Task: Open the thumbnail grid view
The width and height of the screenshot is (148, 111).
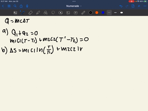Action: point(9,6)
